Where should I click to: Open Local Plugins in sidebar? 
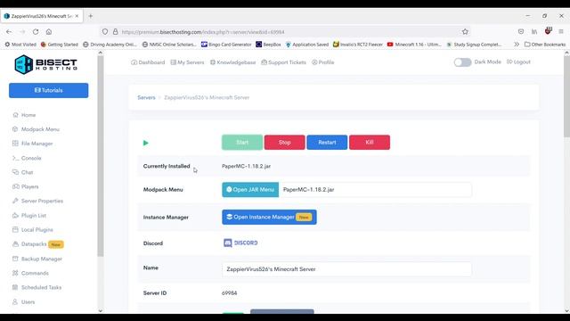(x=33, y=230)
